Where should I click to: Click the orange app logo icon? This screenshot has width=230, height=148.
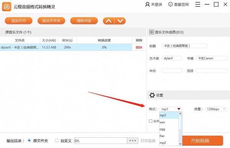coord(7,7)
